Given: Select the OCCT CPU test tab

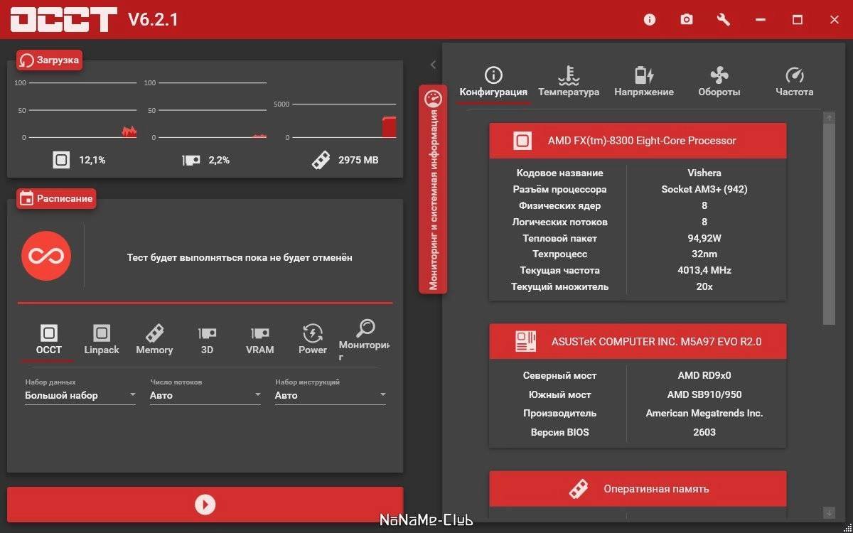Looking at the screenshot, I should 49,339.
